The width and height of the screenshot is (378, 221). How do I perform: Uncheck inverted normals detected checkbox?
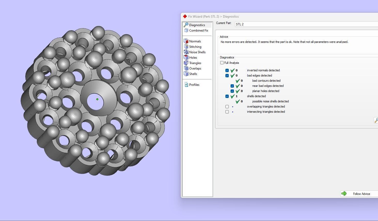tap(227, 70)
